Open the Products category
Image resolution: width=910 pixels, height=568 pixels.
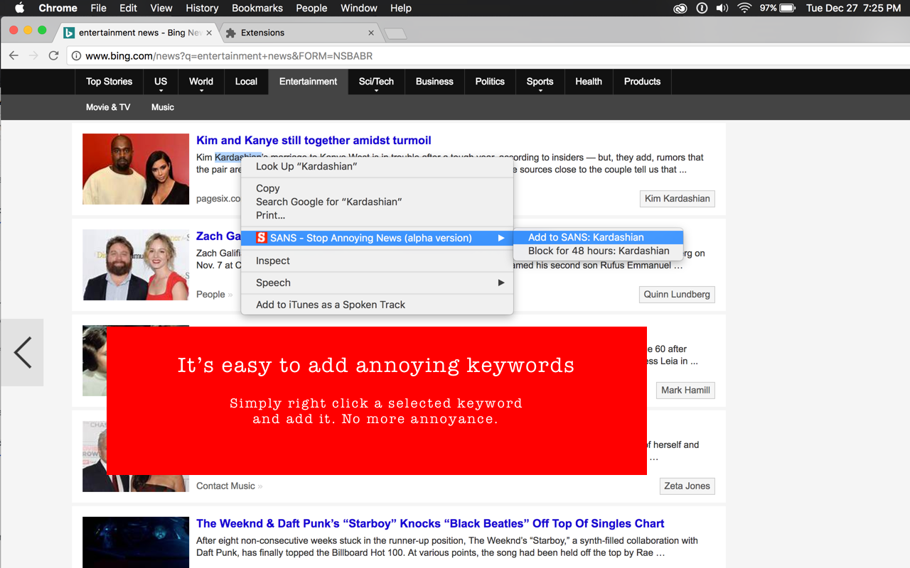(642, 82)
